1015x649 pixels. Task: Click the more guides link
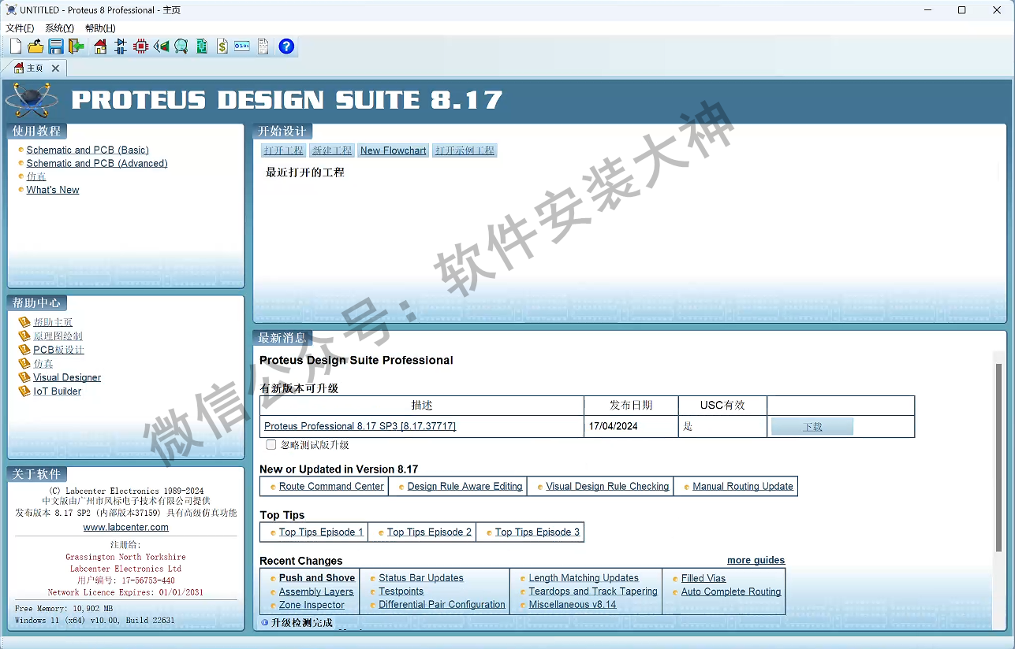tap(756, 560)
